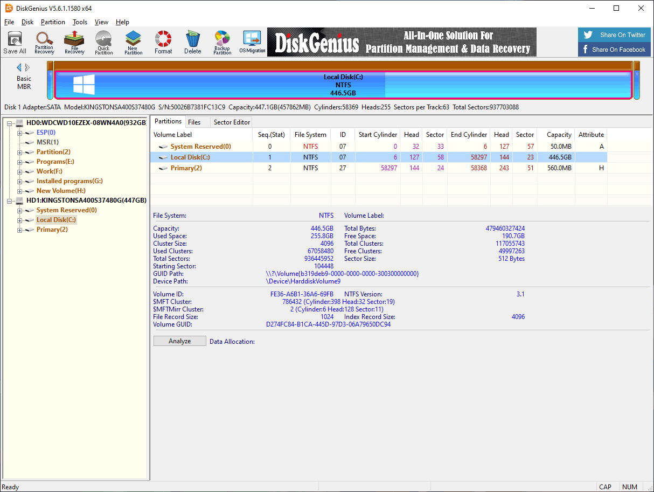Image resolution: width=654 pixels, height=492 pixels.
Task: Click the Quick Partition icon
Action: coord(103,43)
